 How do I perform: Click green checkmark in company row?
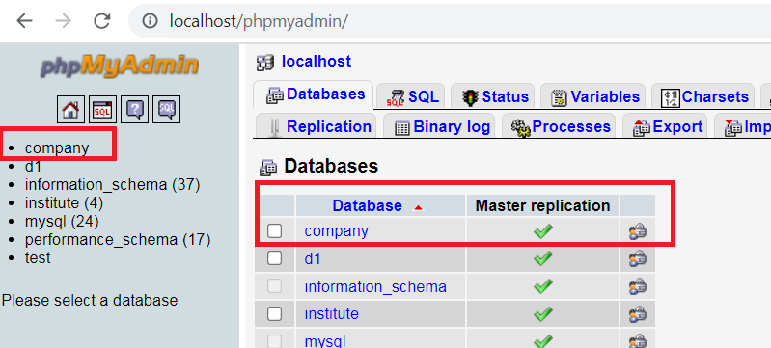point(543,231)
